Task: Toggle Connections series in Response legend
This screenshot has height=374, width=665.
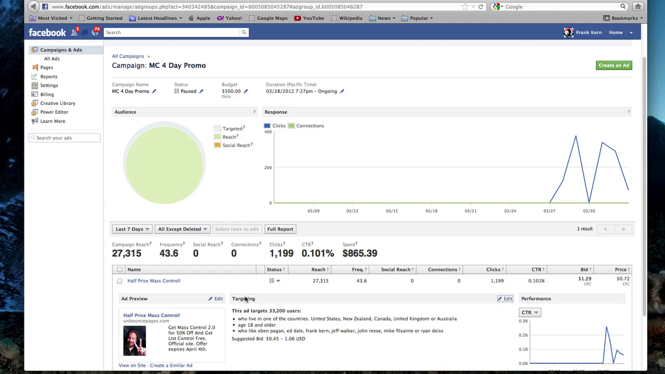Action: [x=306, y=126]
